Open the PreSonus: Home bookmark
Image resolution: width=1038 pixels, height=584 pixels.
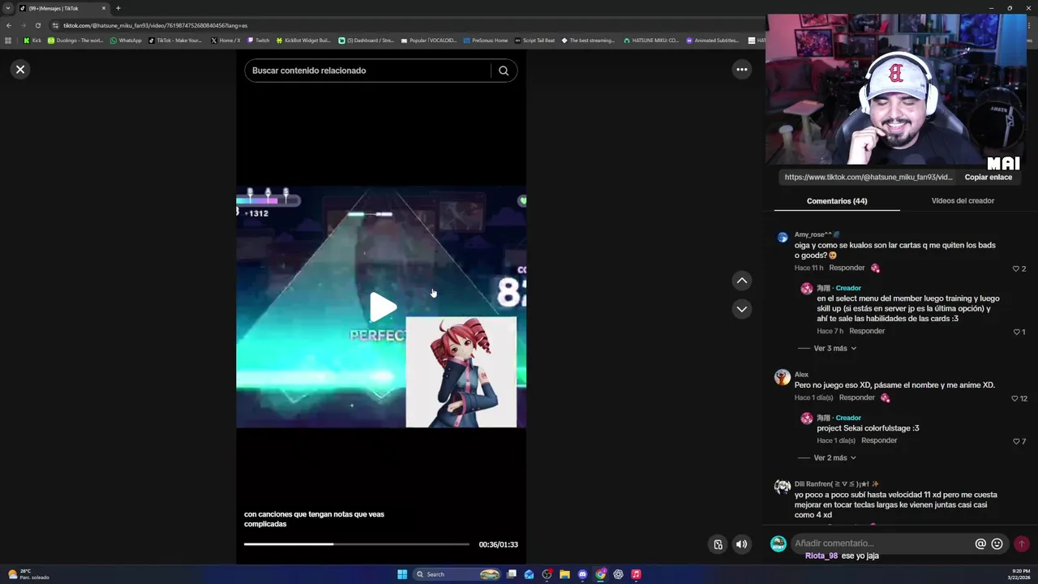coord(486,41)
